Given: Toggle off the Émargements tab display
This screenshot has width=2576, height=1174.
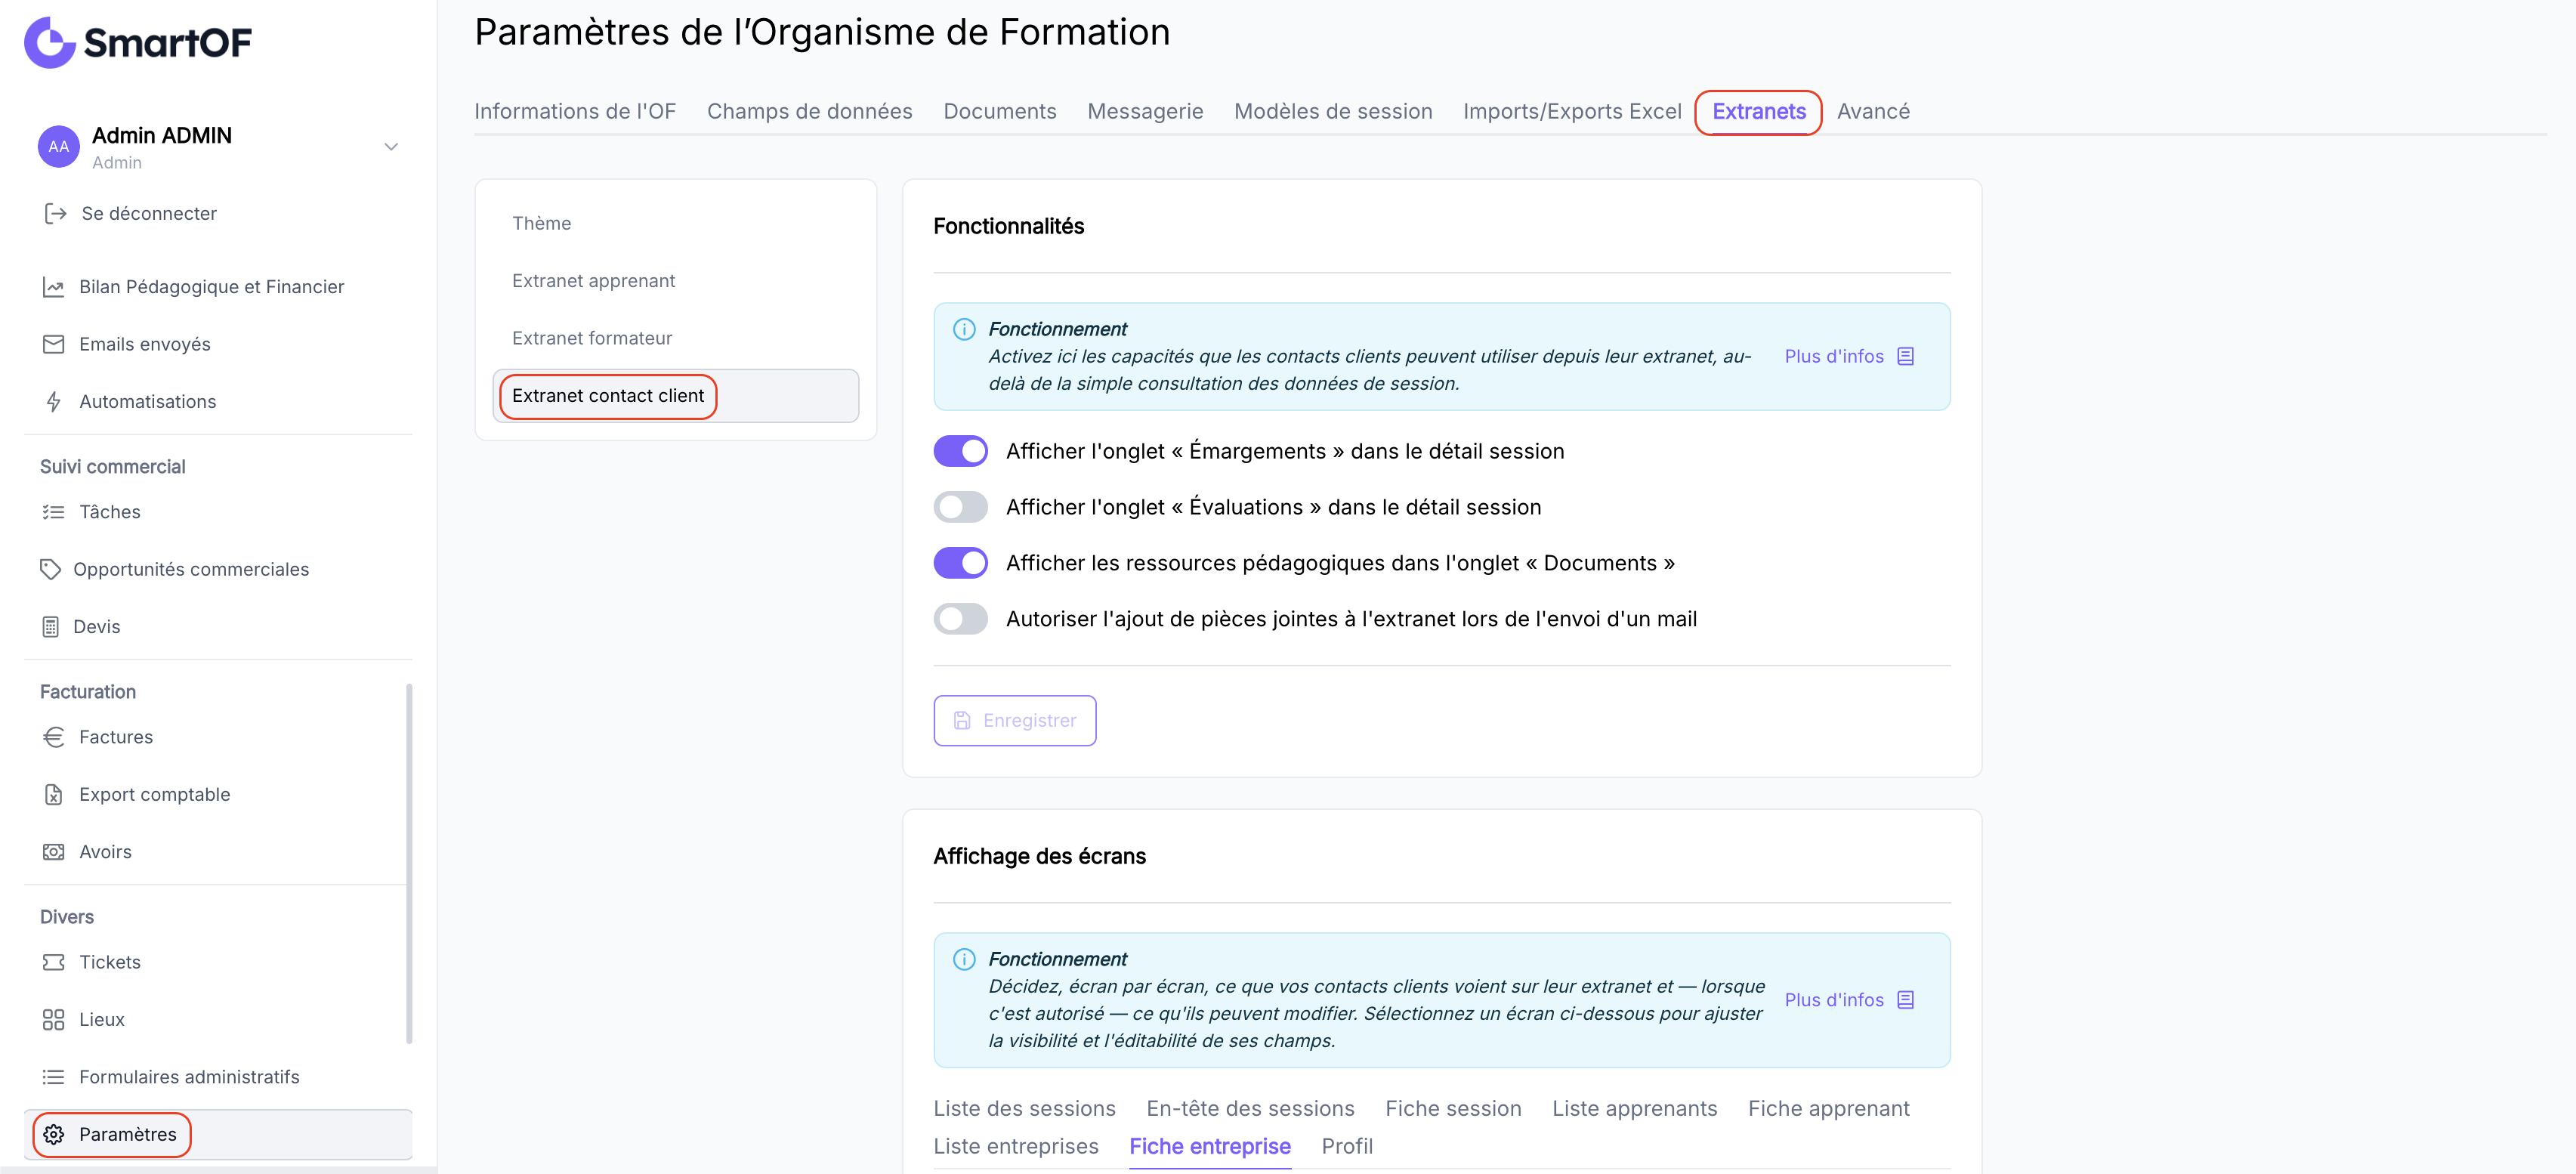Looking at the screenshot, I should point(960,451).
